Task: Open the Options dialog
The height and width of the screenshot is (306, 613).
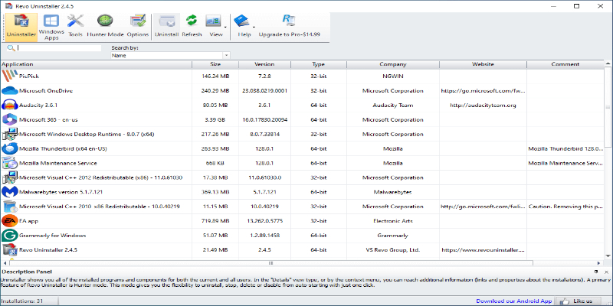Action: tap(138, 27)
